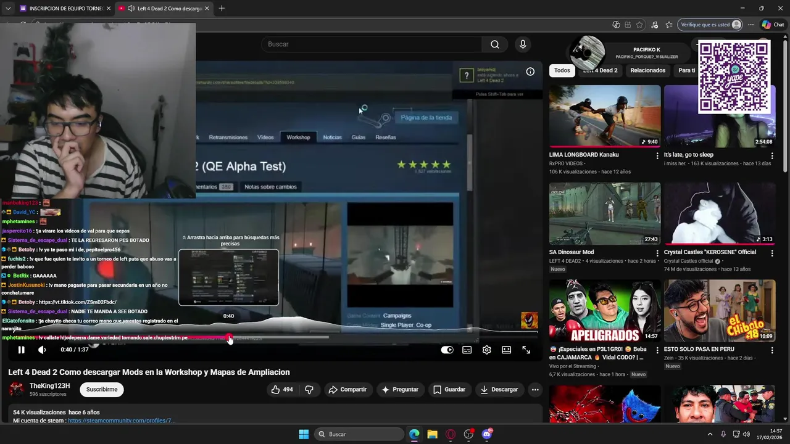
Task: Open a new browser tab
Action: coord(222,9)
